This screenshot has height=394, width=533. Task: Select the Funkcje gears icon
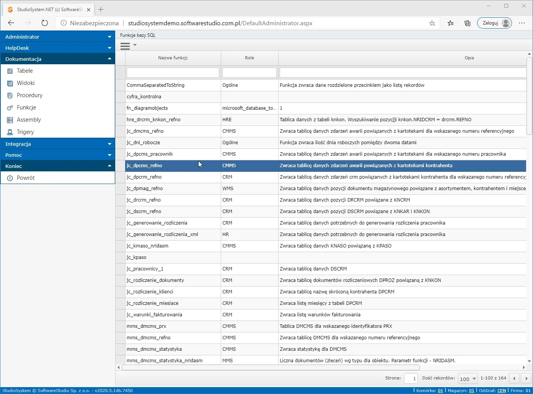pos(10,107)
